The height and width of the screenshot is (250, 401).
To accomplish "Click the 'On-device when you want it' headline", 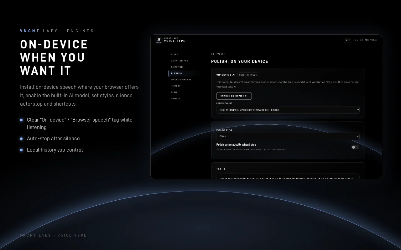I will (54, 57).
